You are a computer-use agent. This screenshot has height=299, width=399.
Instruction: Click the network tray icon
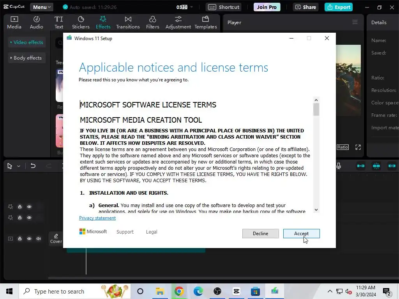click(x=339, y=291)
